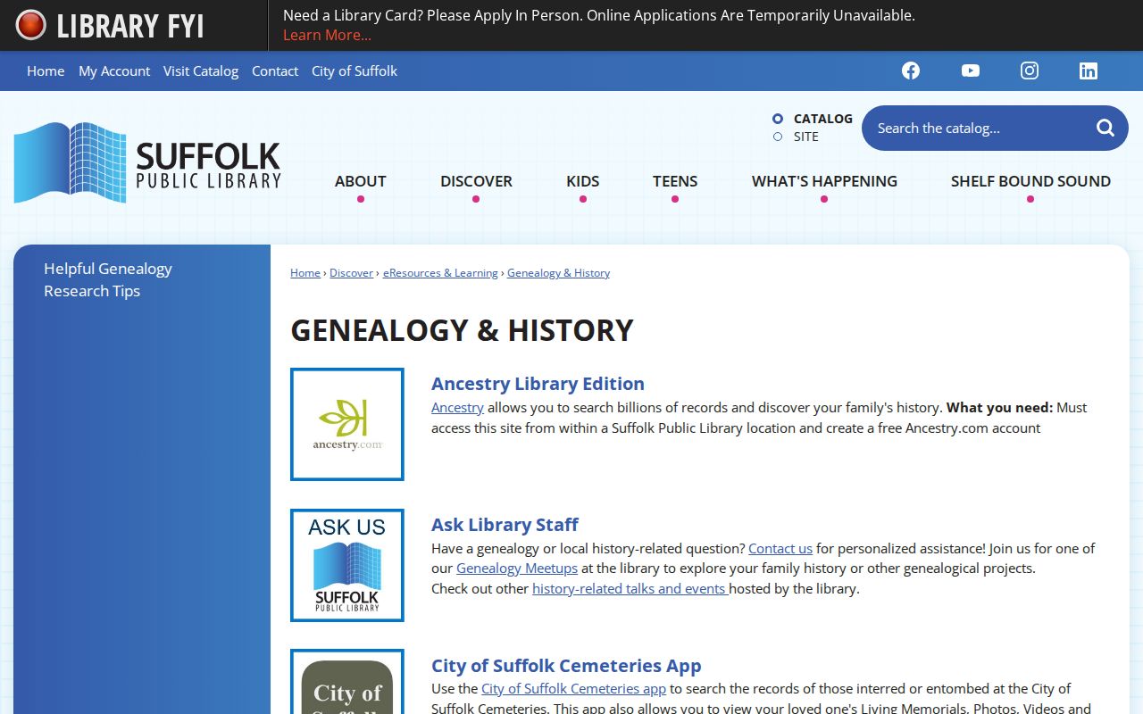Image resolution: width=1143 pixels, height=714 pixels.
Task: Open the library's Facebook page icon
Action: tap(911, 71)
